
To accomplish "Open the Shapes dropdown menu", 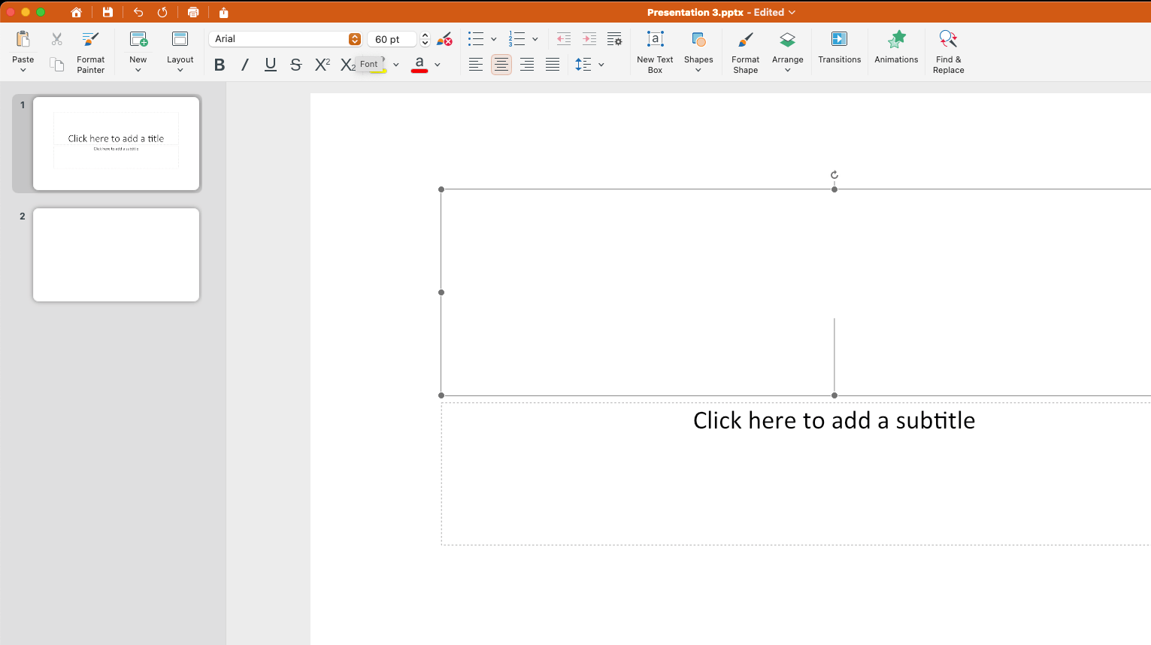I will pos(698,51).
